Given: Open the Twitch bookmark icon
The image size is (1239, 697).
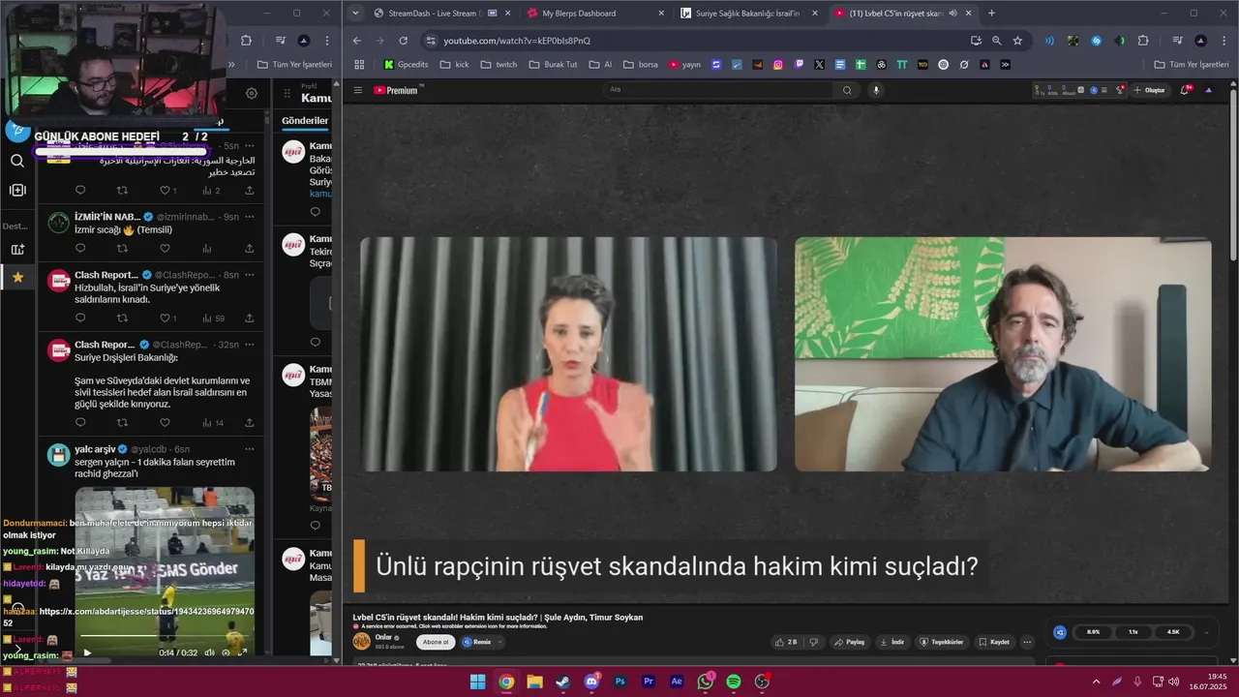Looking at the screenshot, I should 800,65.
